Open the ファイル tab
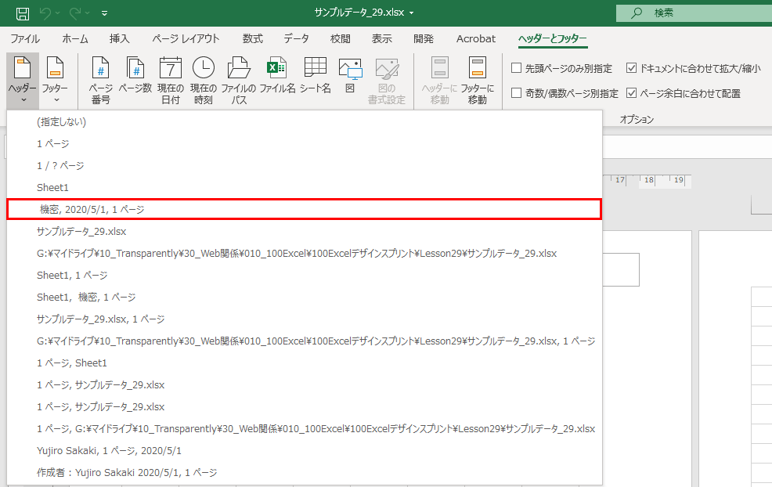The height and width of the screenshot is (487, 772). 25,39
